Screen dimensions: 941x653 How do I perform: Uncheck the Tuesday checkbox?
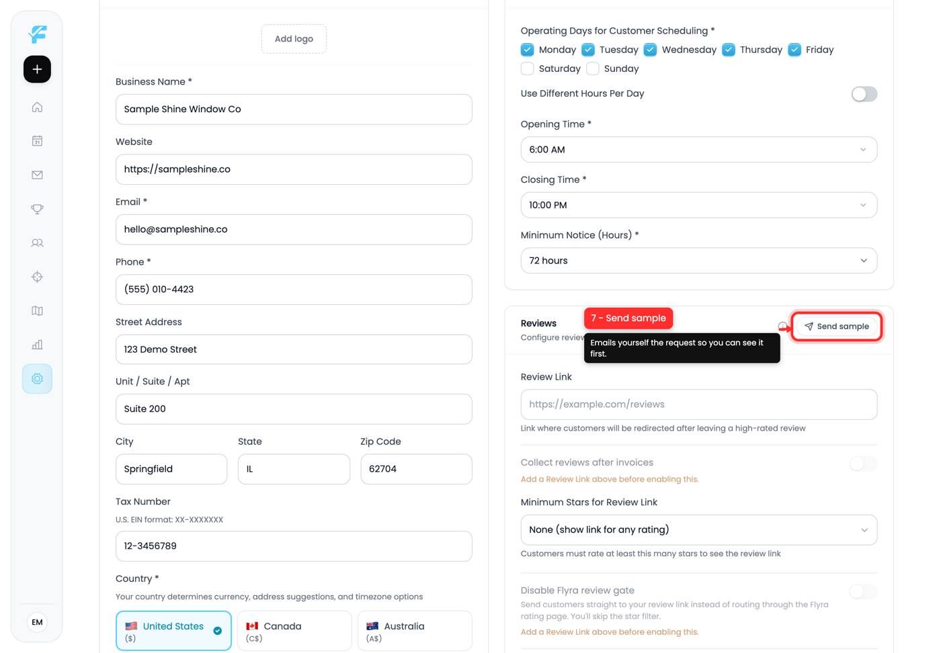pyautogui.click(x=588, y=50)
